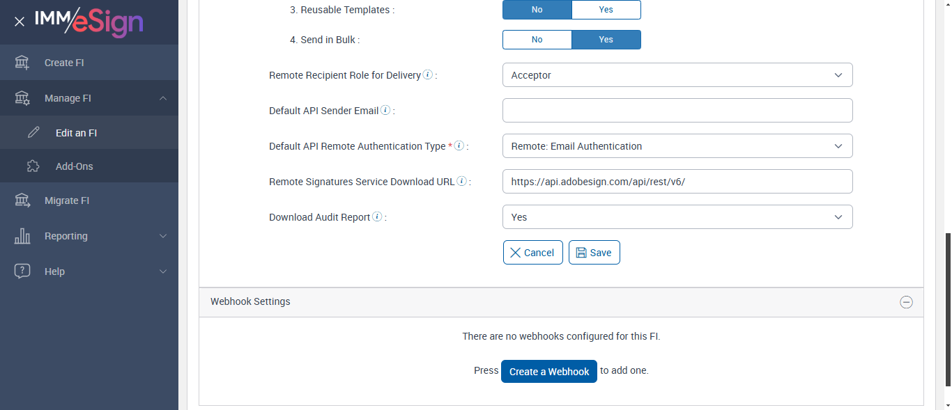
Task: Collapse the Webhook Settings section
Action: click(906, 302)
